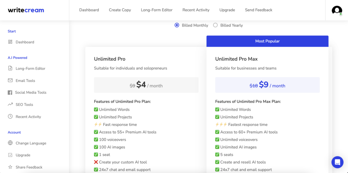
Task: Click the Most Popular plan banner
Action: 267,41
